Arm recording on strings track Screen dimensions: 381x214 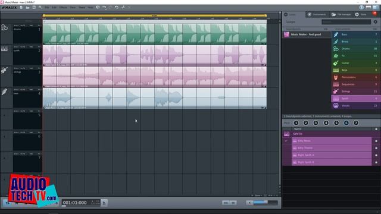click(x=31, y=68)
